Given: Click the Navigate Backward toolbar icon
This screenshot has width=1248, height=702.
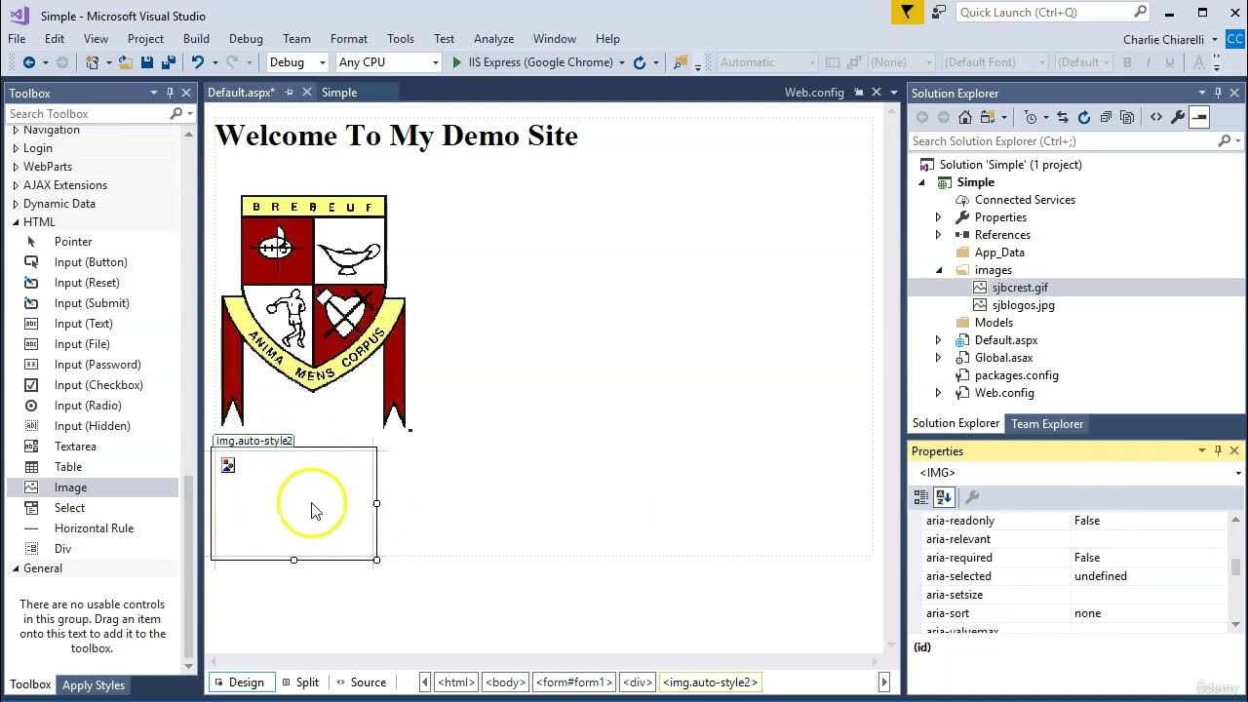Looking at the screenshot, I should click(29, 62).
